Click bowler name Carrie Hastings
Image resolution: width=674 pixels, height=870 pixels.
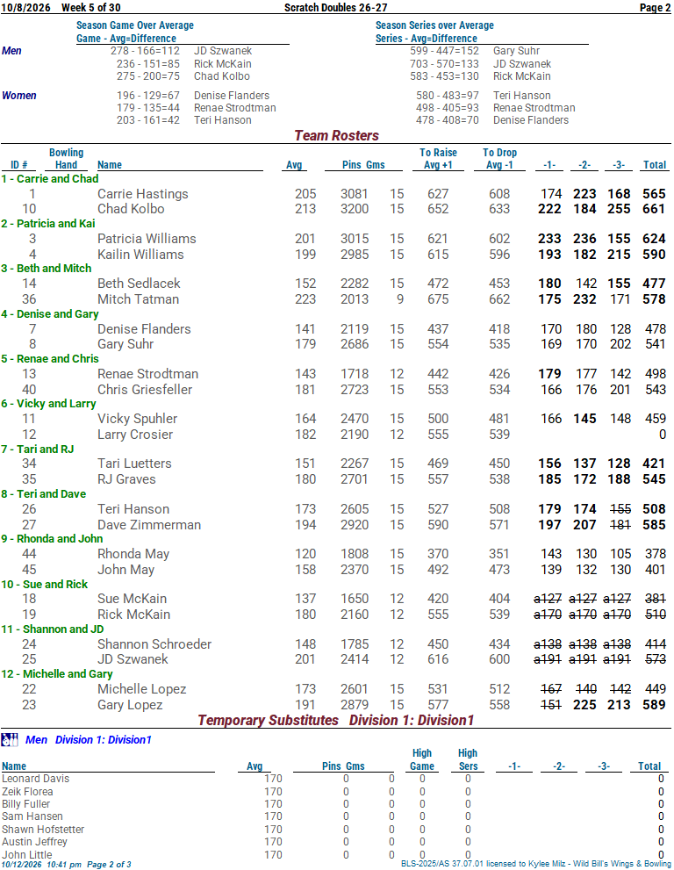[x=142, y=194]
